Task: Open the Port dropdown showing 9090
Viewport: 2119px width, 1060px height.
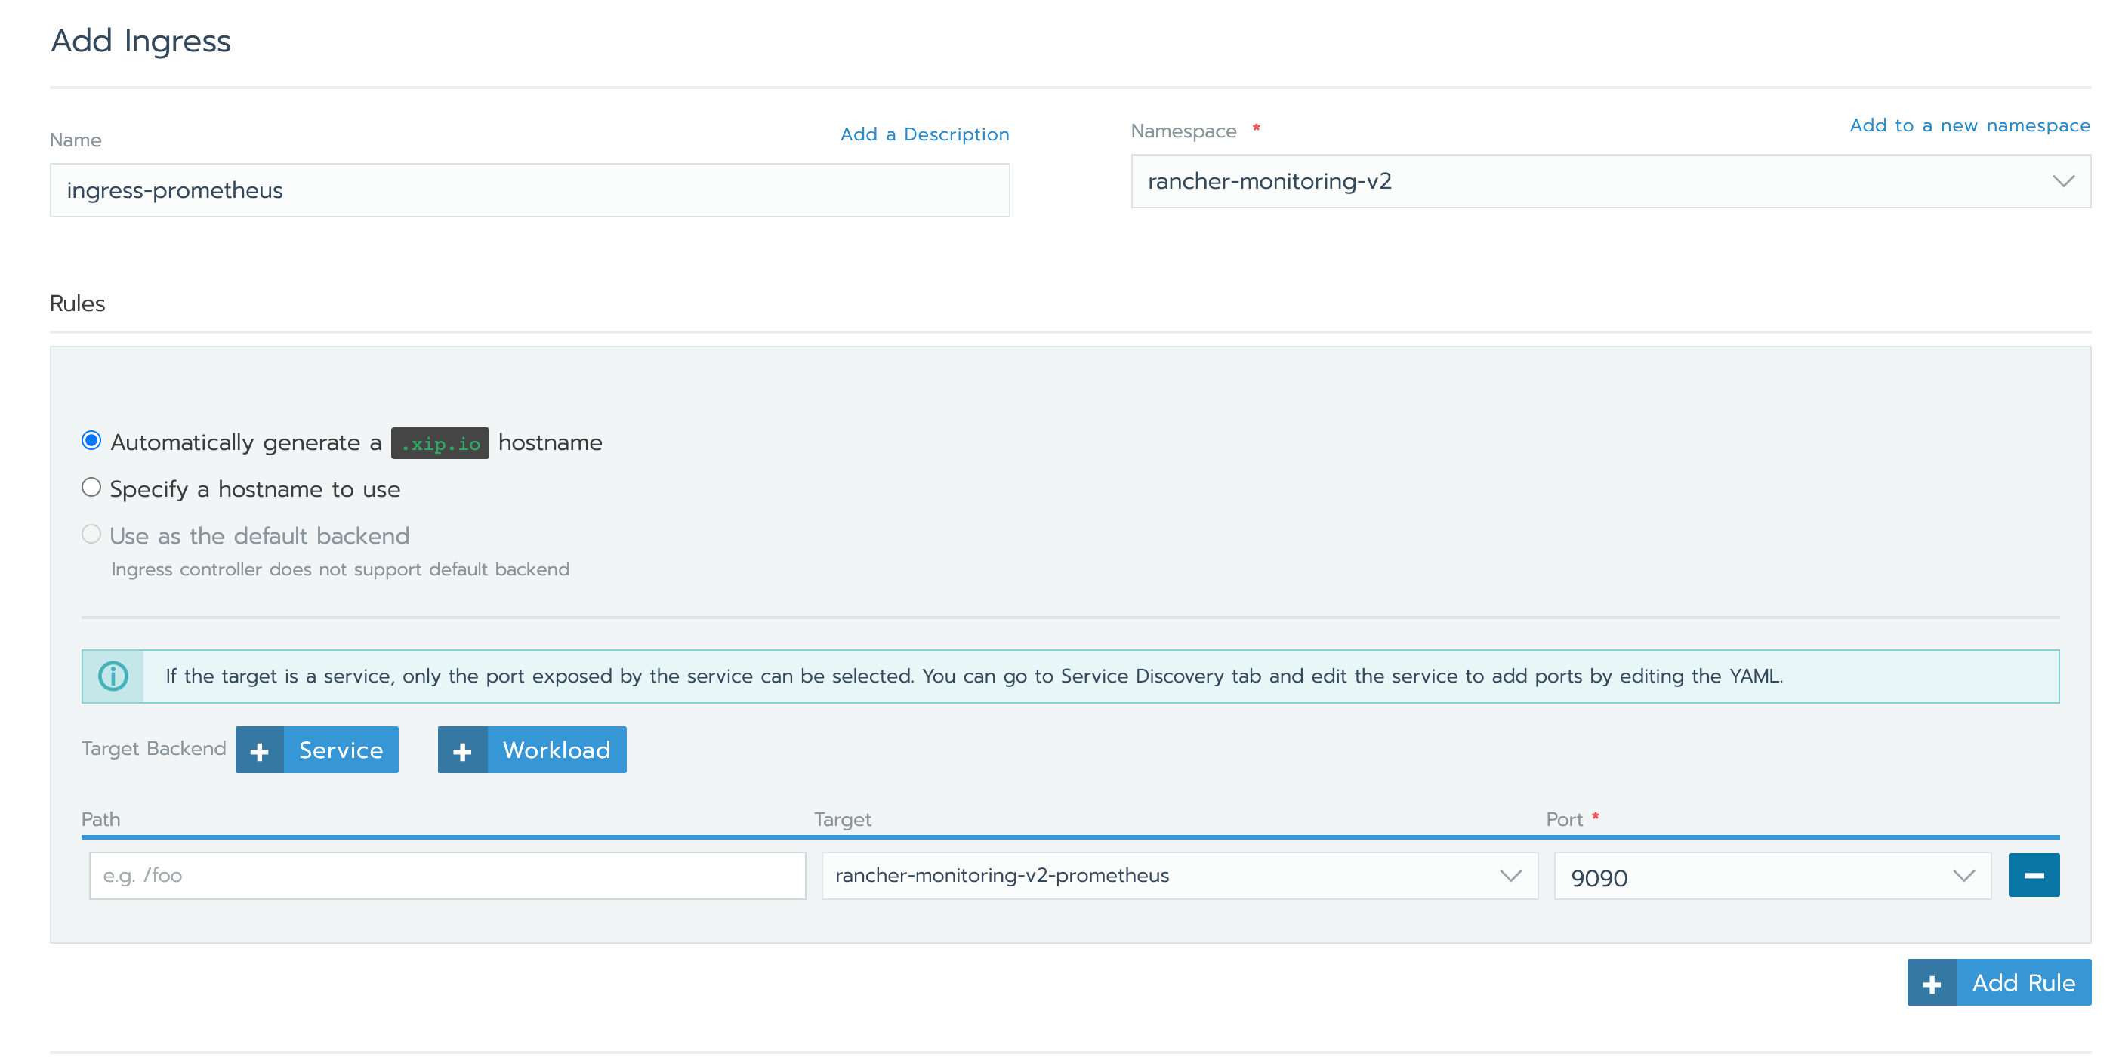Action: pyautogui.click(x=1966, y=876)
